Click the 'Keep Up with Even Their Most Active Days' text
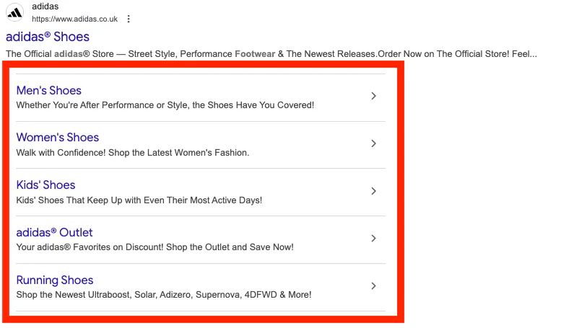The image size is (587, 328). point(139,200)
